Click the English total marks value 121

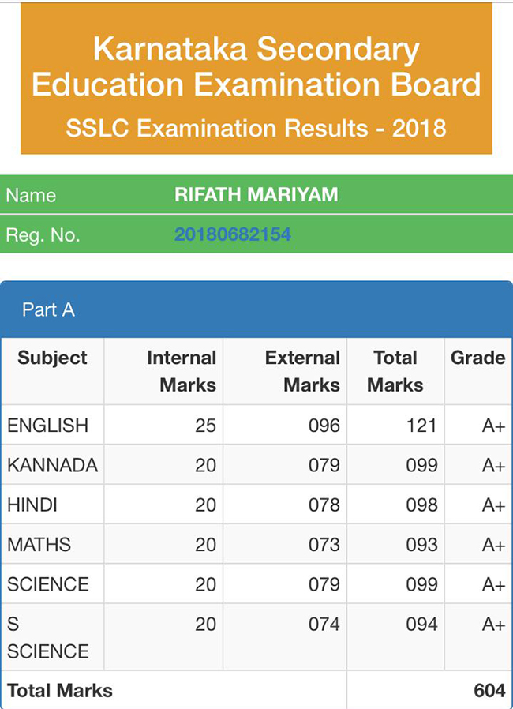(421, 426)
